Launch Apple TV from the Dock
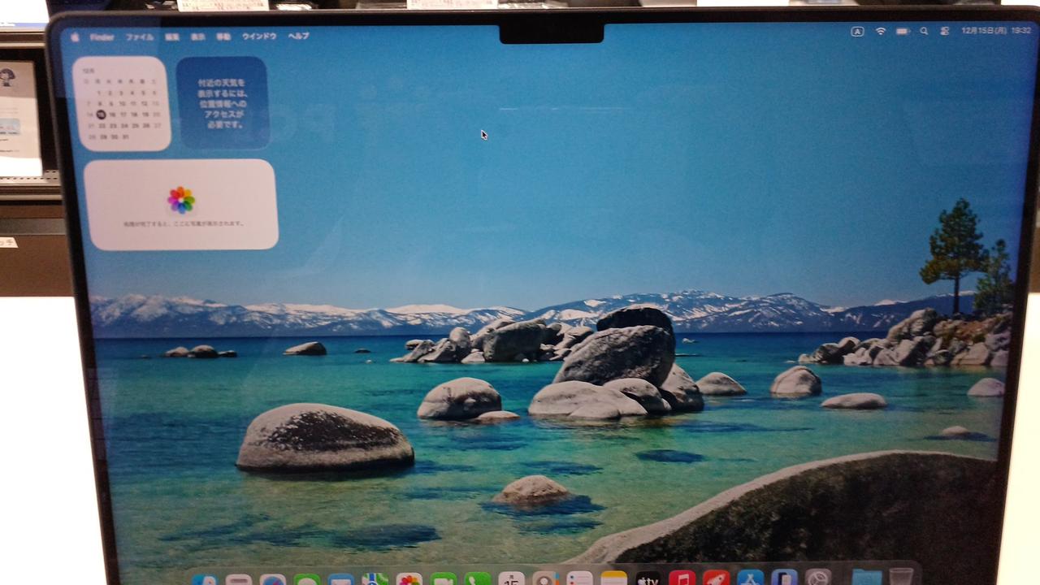 point(648,579)
